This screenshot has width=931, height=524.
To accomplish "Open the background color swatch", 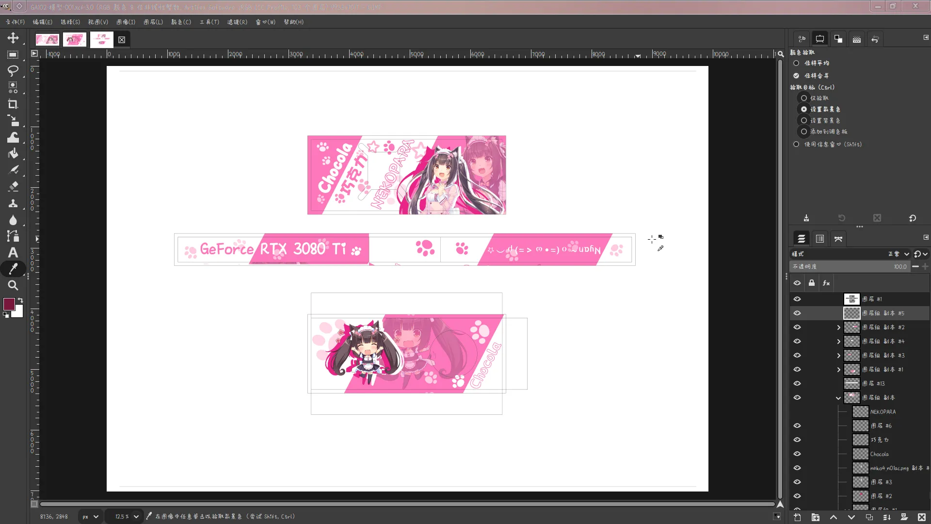I will click(18, 313).
